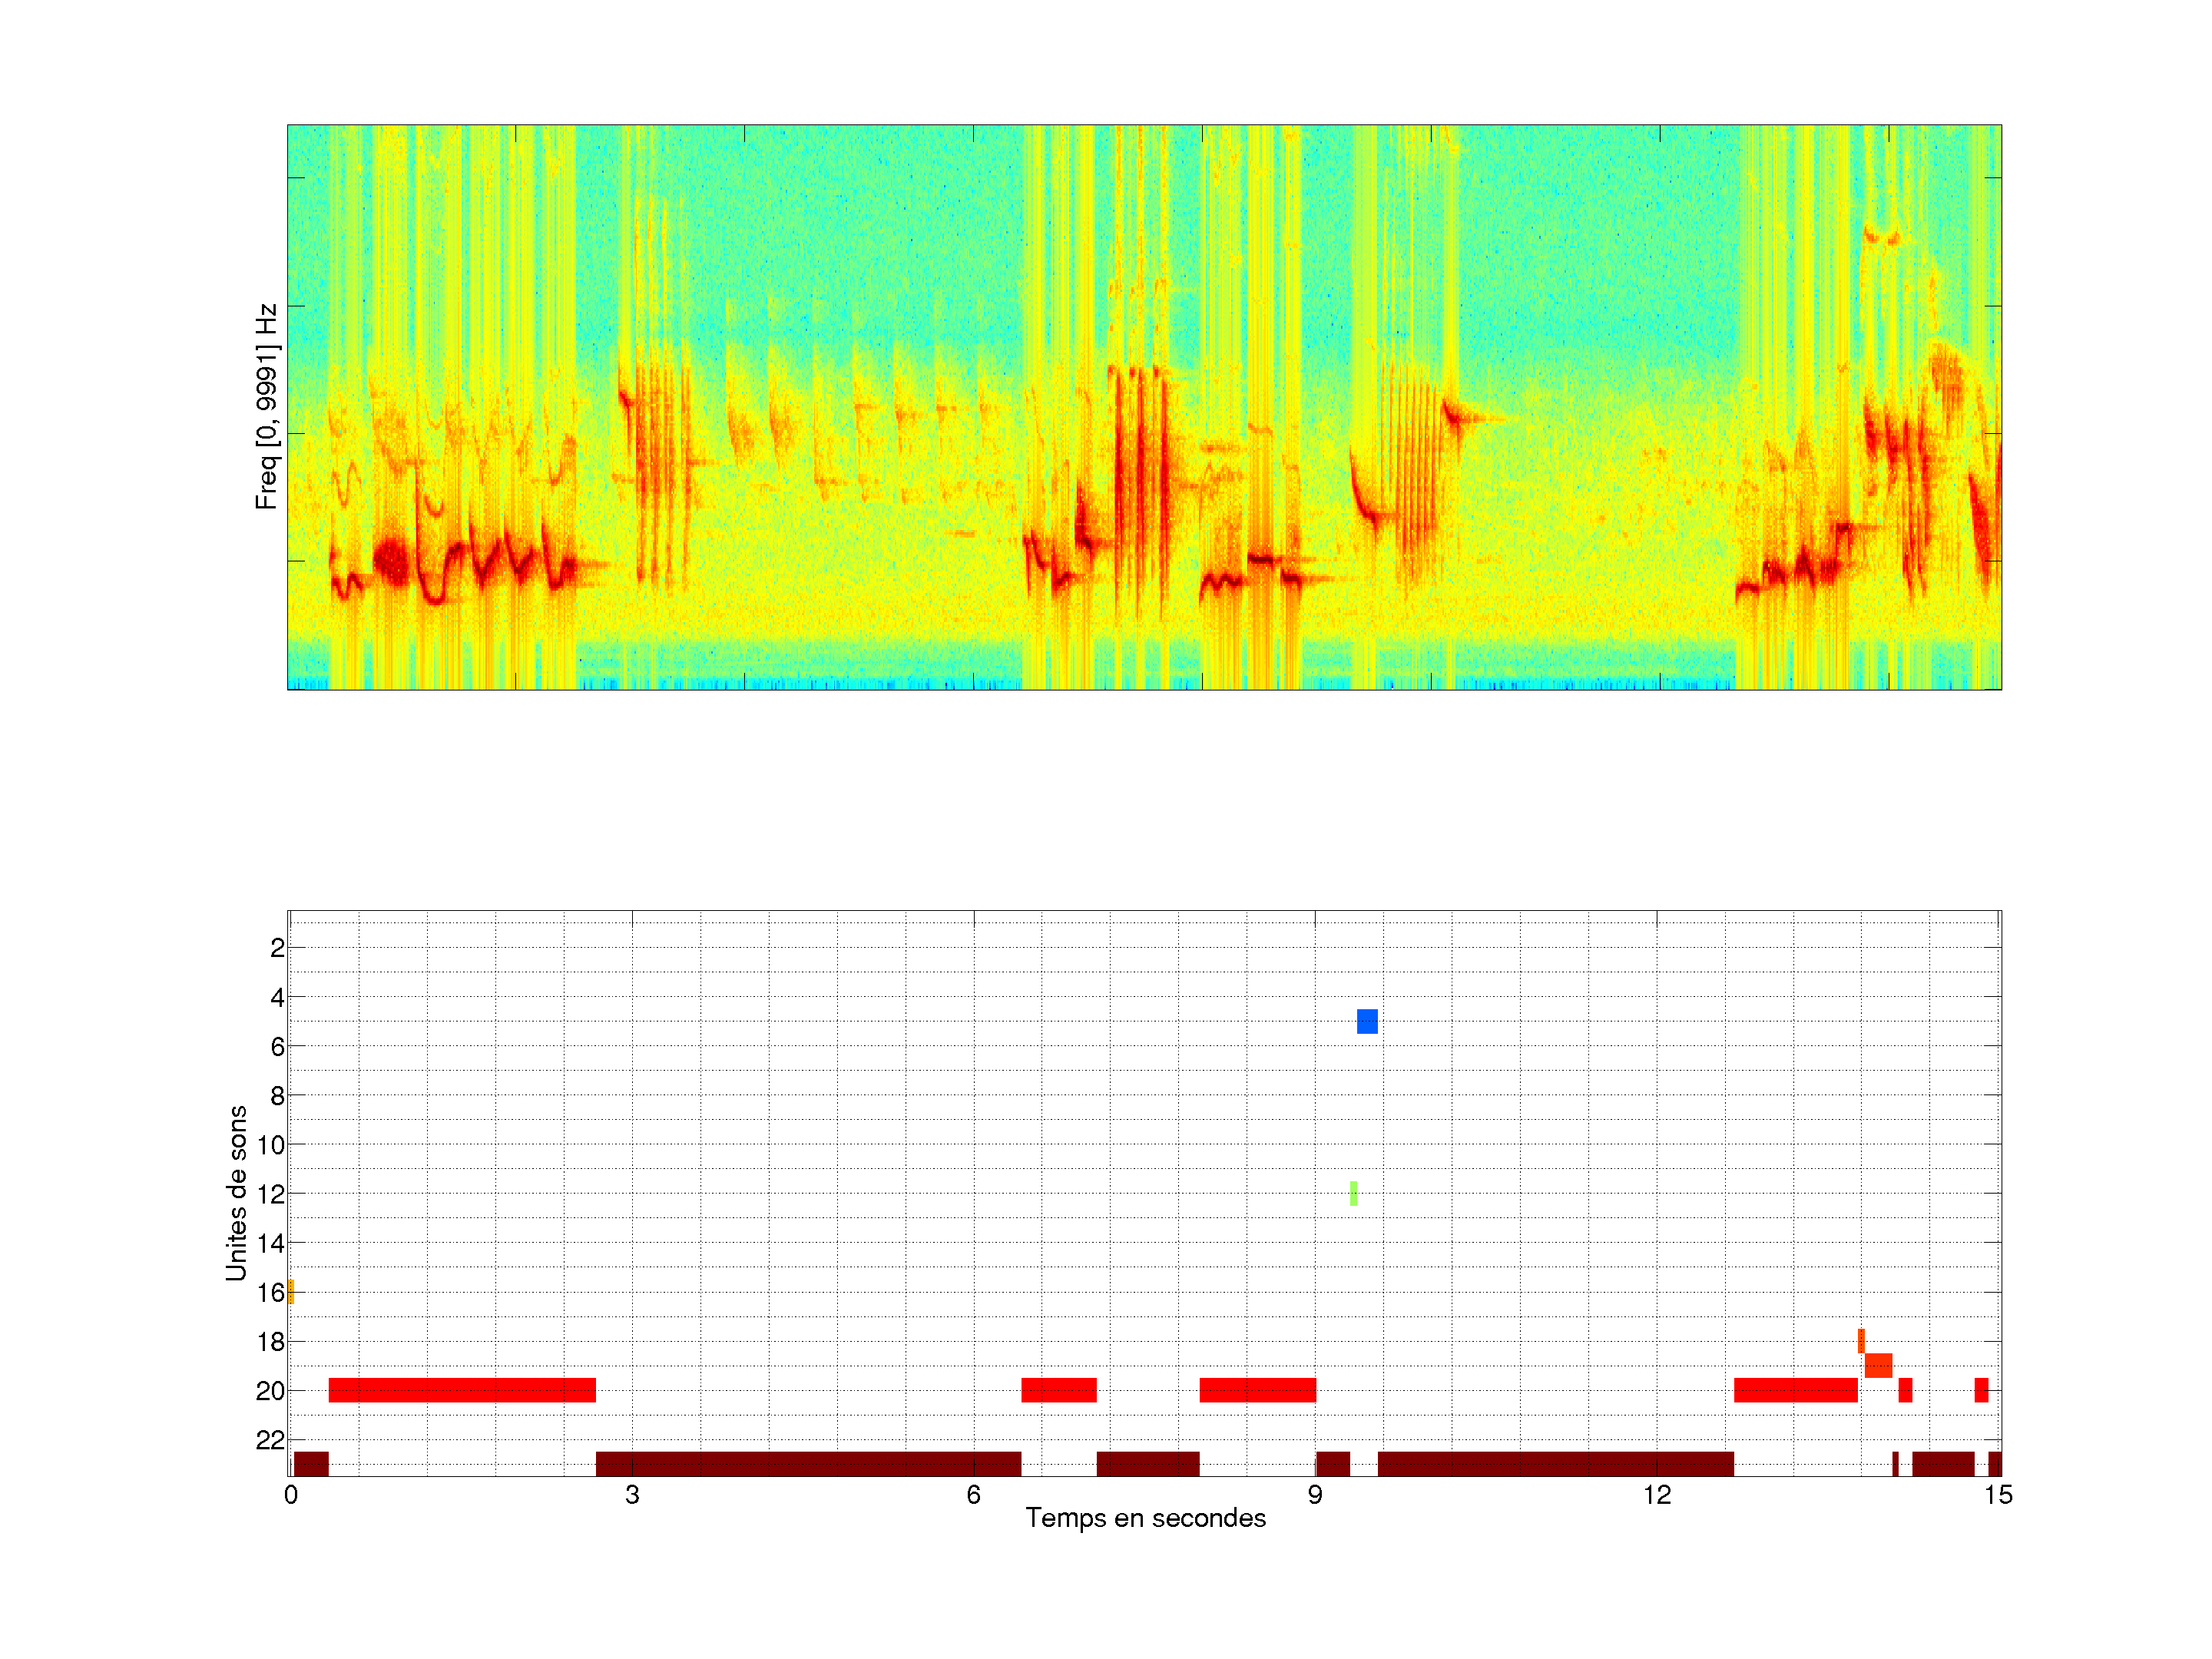This screenshot has width=2212, height=1659.
Task: Click the thin orange marker at unit 18
Action: click(1861, 1340)
